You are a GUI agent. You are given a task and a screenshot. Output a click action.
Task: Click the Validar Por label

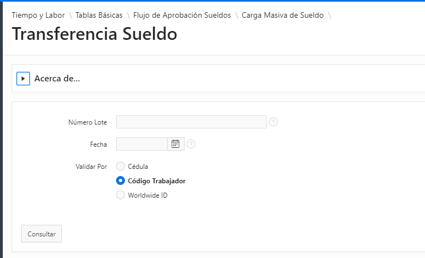pyautogui.click(x=91, y=167)
